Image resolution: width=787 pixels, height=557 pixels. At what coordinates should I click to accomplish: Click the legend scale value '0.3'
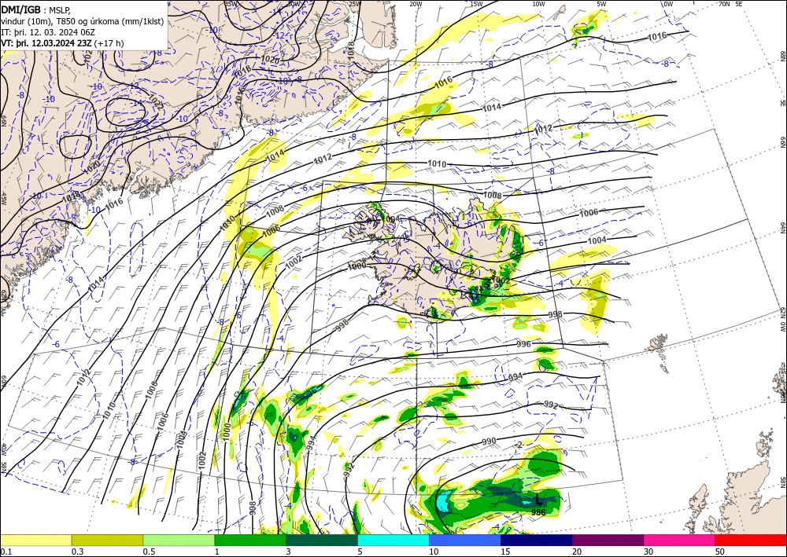77,552
